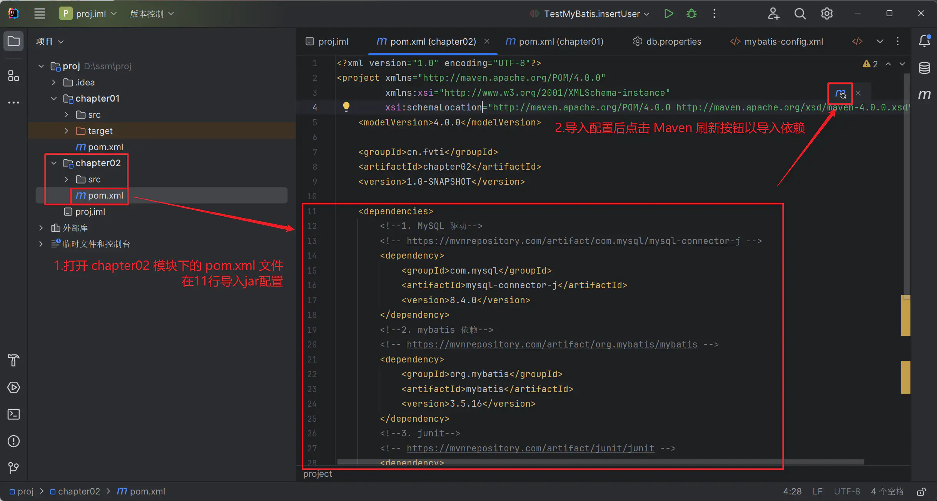Viewport: 937px width, 501px height.
Task: Click the horizontal editor scrollbar
Action: pyautogui.click(x=600, y=462)
